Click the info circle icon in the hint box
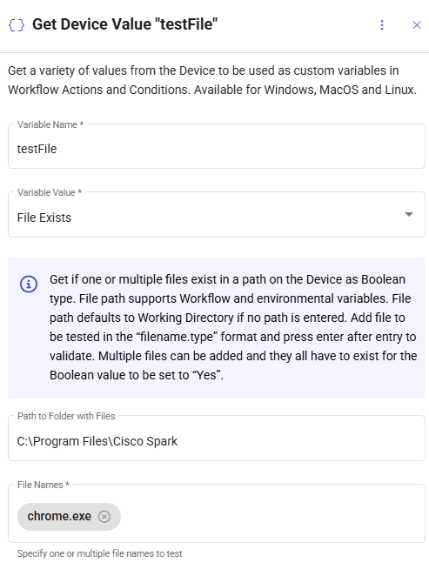This screenshot has height=576, width=429. 29,284
